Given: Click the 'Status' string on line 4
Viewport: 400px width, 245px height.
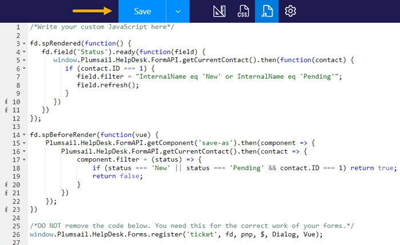Looking at the screenshot, I should [x=92, y=52].
